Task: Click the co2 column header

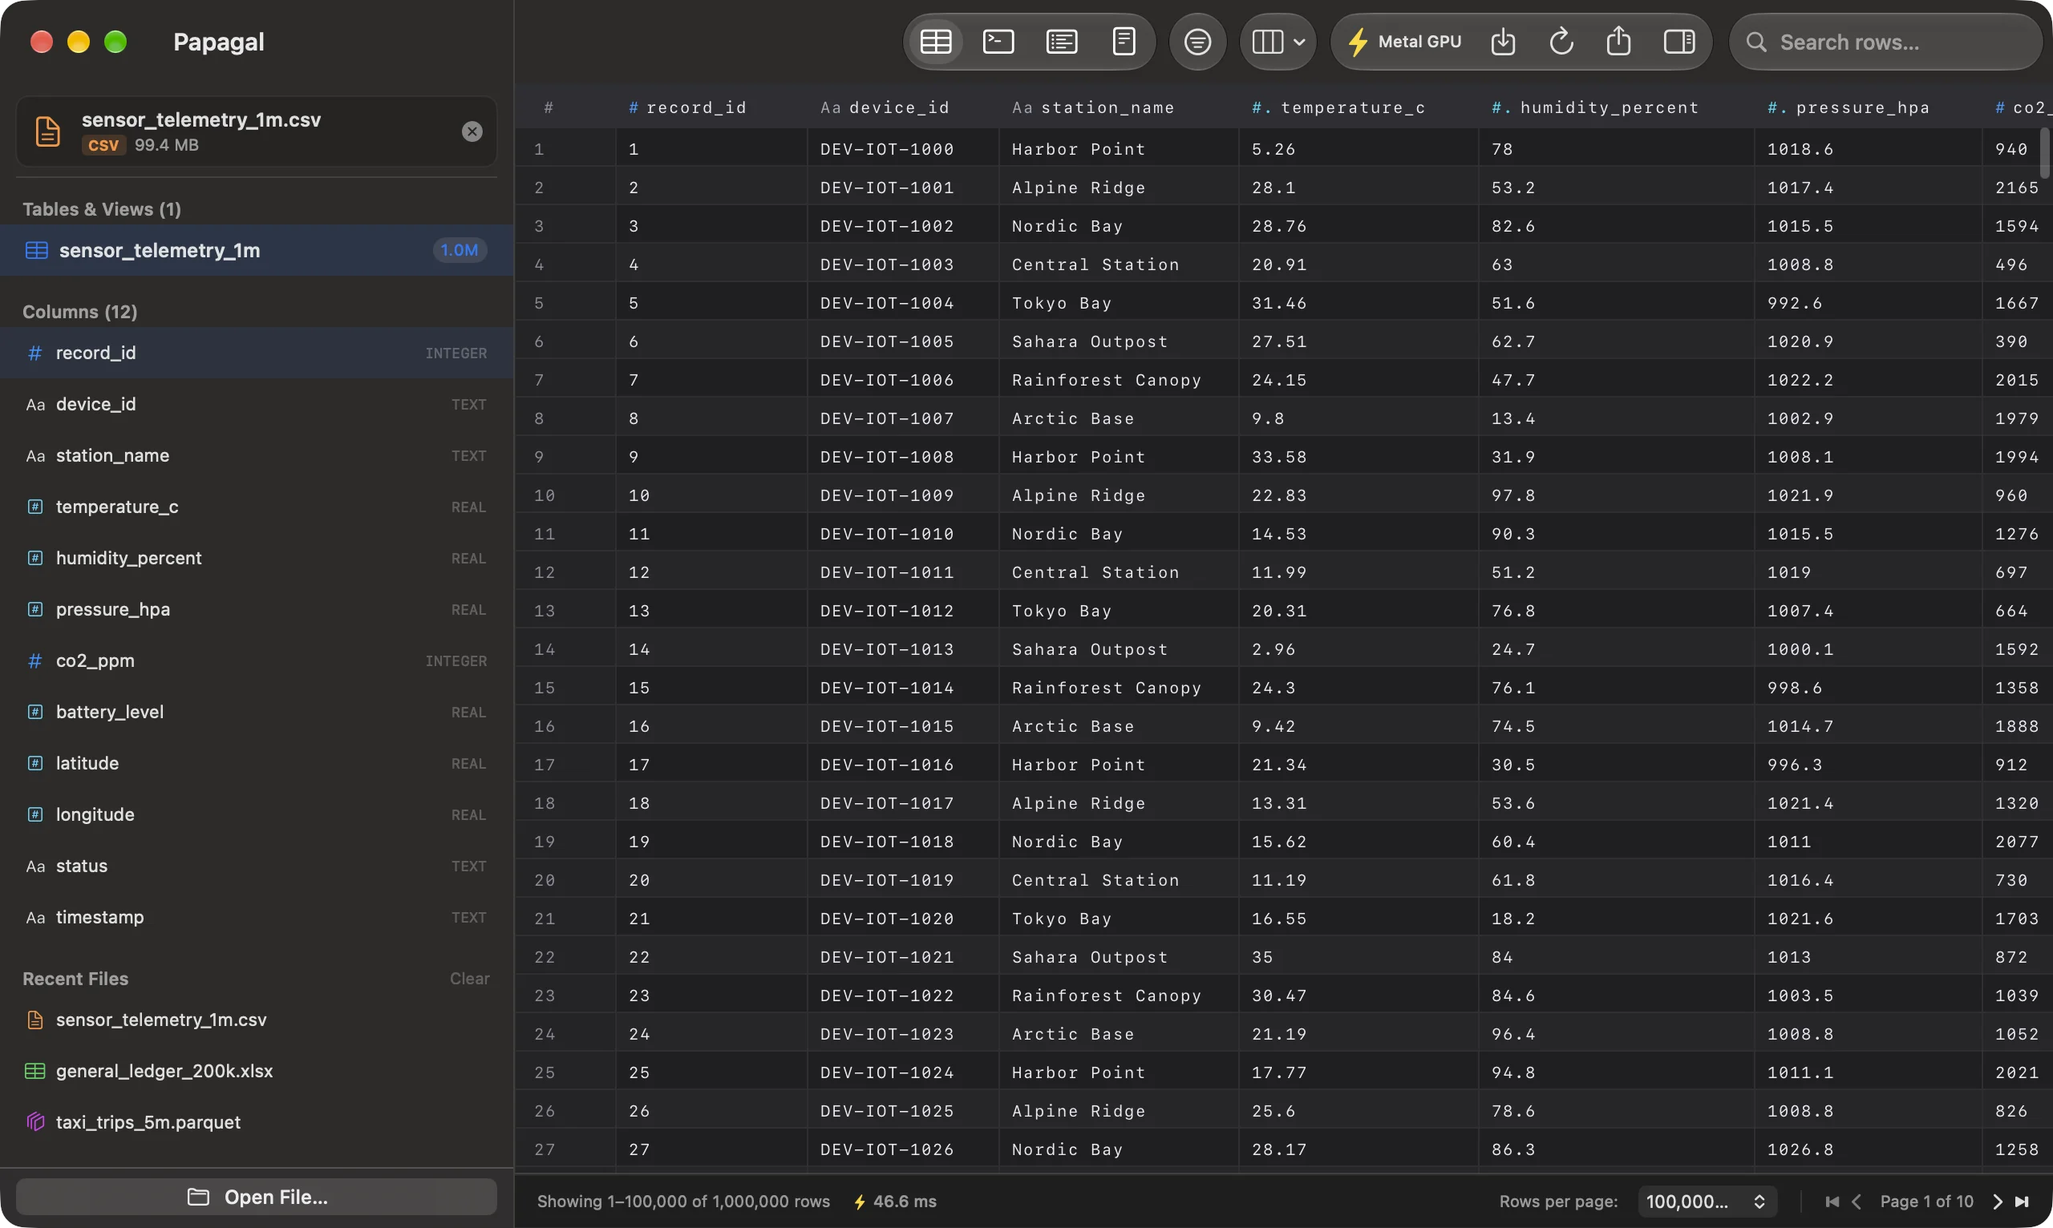Action: coord(2018,107)
